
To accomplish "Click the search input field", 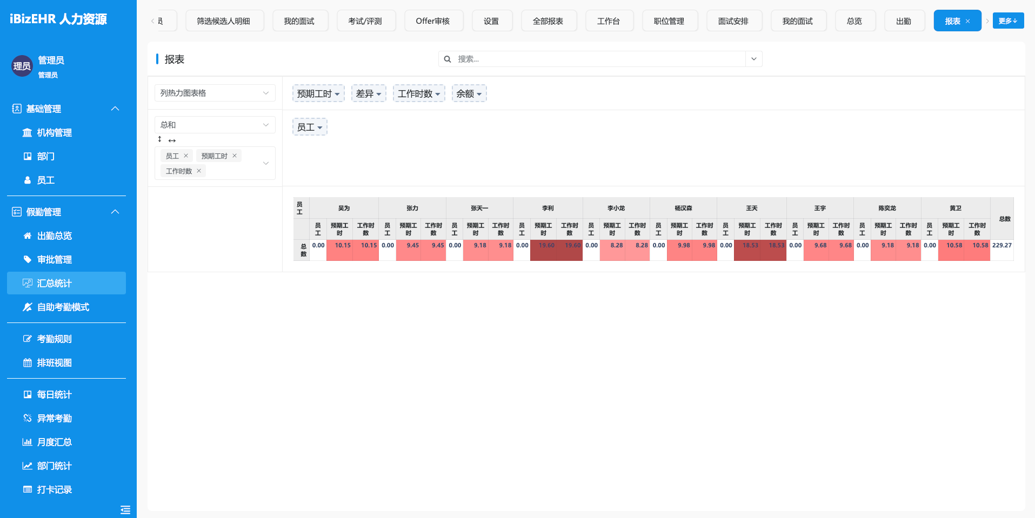I will 600,59.
